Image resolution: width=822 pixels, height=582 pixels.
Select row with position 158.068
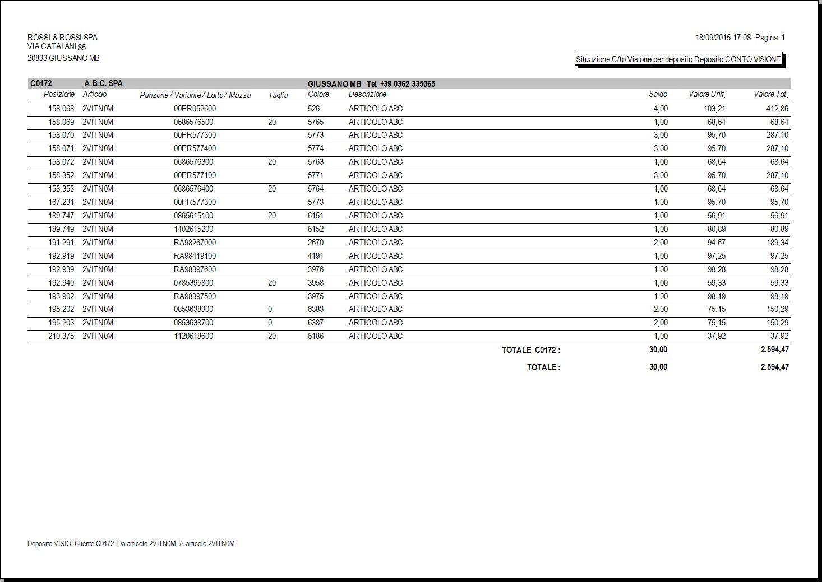point(409,109)
